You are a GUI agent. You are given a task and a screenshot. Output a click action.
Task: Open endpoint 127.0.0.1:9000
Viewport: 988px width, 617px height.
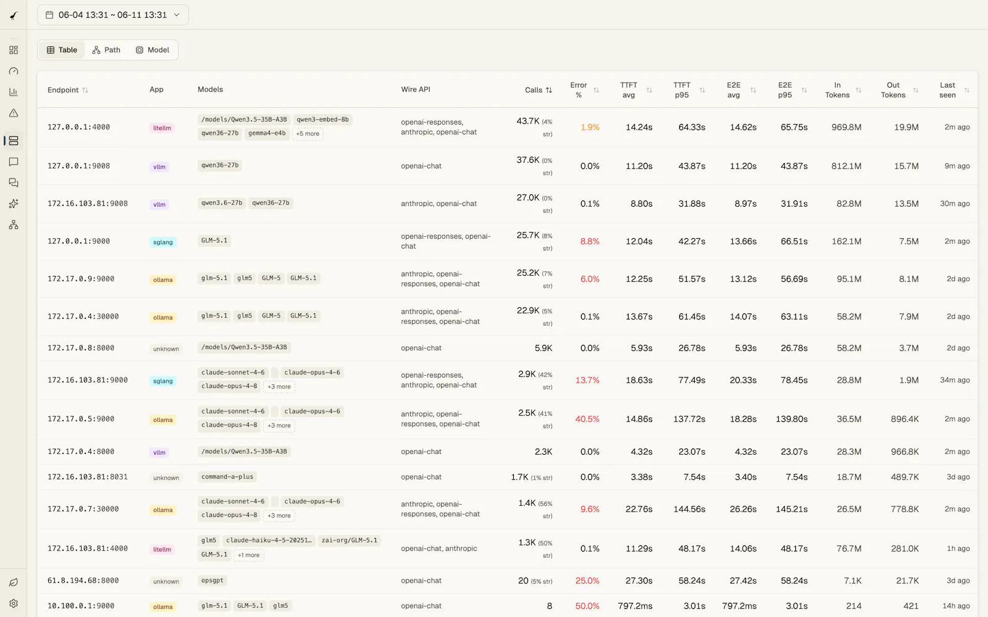78,241
